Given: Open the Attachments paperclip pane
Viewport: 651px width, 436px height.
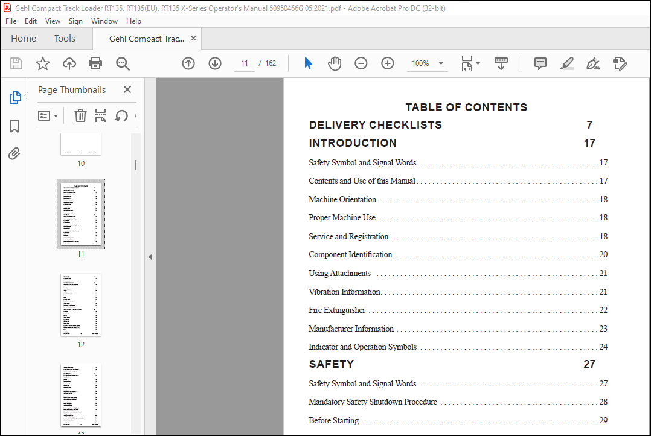Looking at the screenshot, I should click(14, 154).
